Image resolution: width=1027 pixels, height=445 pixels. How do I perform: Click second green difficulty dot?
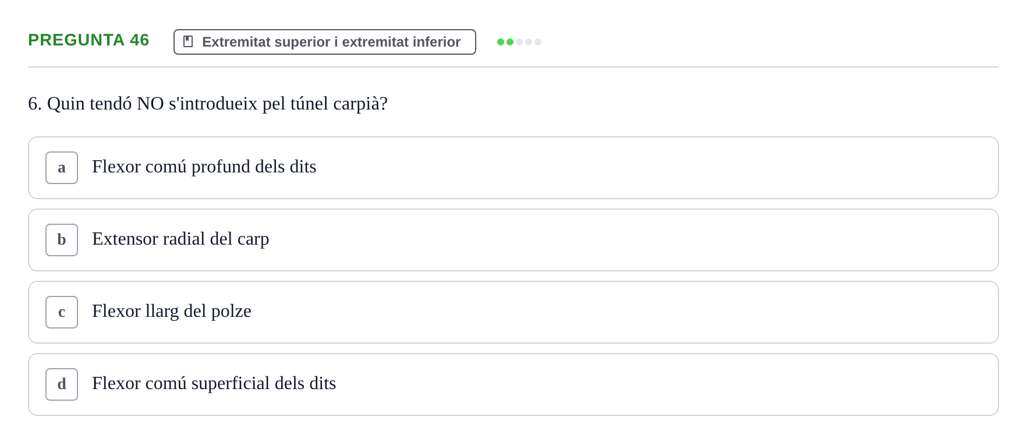pyautogui.click(x=510, y=42)
